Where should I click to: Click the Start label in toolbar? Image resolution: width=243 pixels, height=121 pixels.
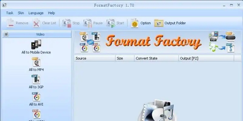point(120,23)
